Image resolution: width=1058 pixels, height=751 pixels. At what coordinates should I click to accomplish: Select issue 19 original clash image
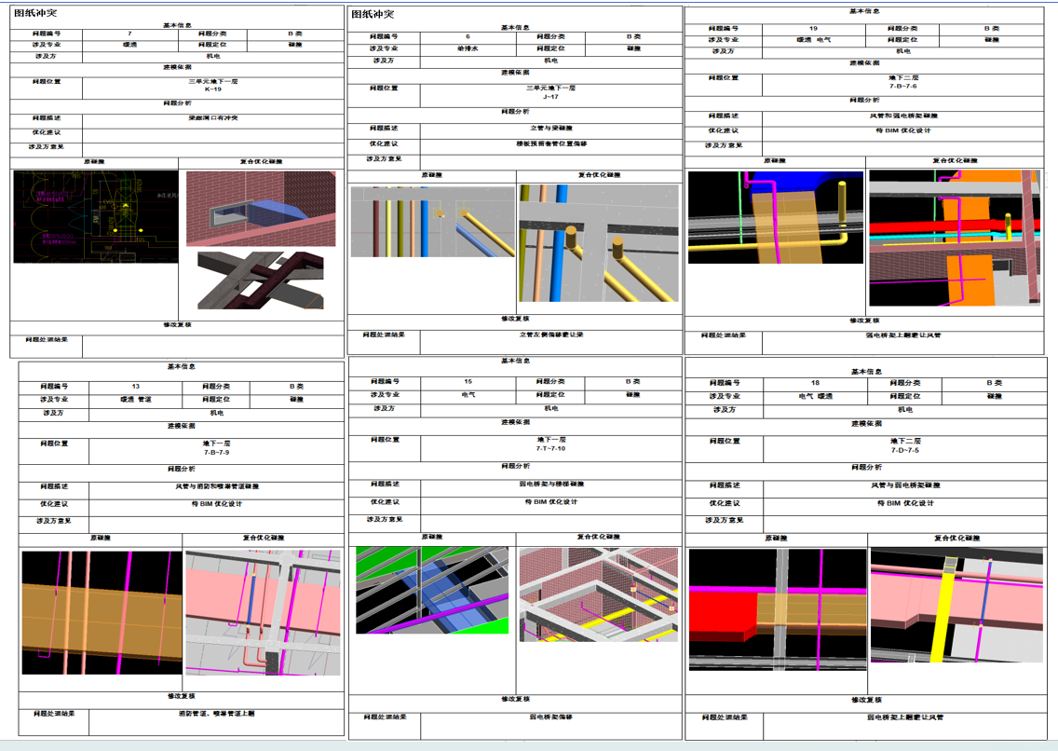(774, 216)
